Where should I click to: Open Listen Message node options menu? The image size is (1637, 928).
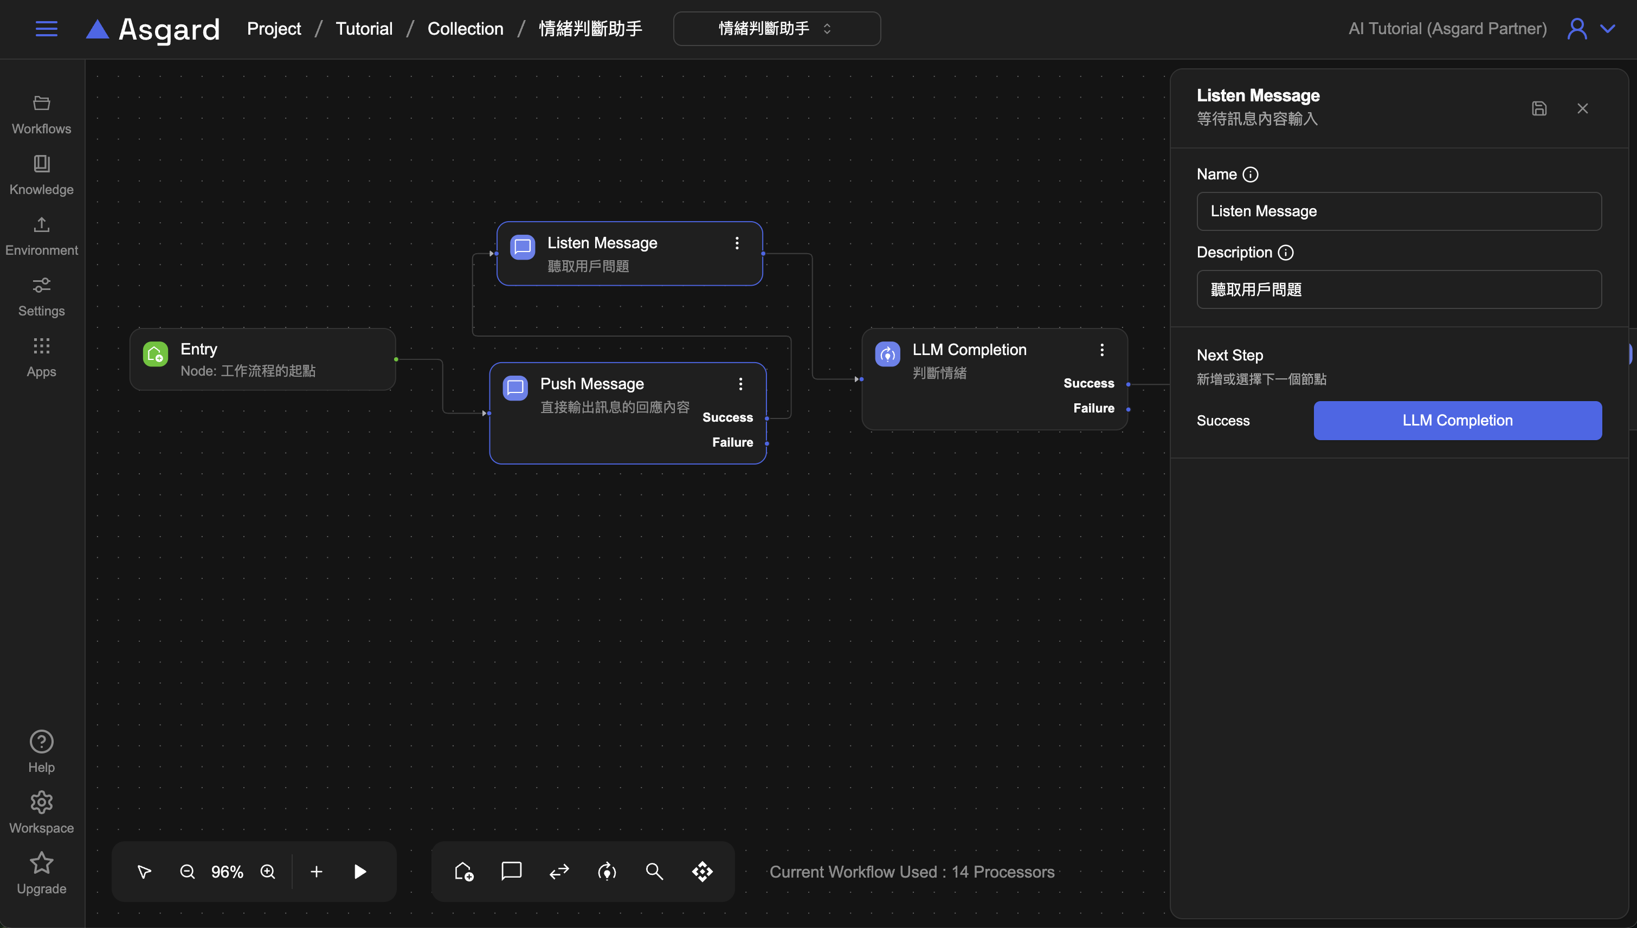click(737, 243)
